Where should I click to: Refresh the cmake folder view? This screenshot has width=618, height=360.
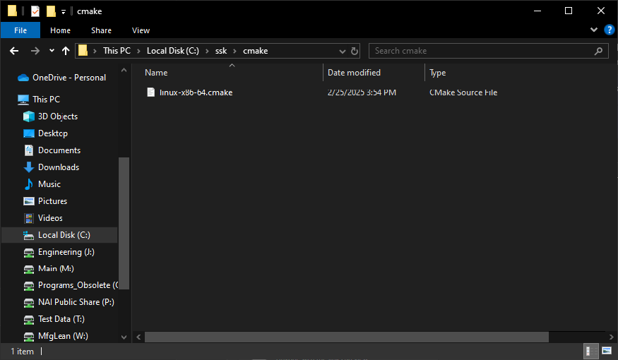coord(355,52)
